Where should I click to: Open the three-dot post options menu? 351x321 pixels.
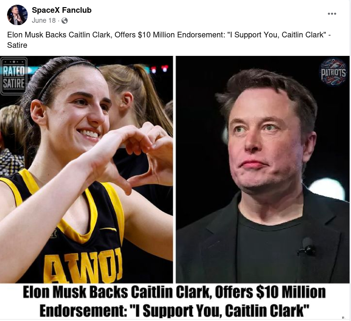coord(332,14)
